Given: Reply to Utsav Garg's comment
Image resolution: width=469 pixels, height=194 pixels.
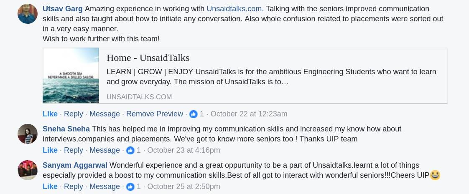Looking at the screenshot, I should pyautogui.click(x=74, y=114).
